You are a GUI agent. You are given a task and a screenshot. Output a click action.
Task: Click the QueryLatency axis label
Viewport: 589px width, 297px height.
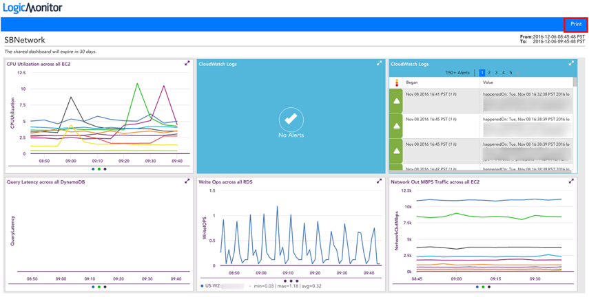[12, 230]
